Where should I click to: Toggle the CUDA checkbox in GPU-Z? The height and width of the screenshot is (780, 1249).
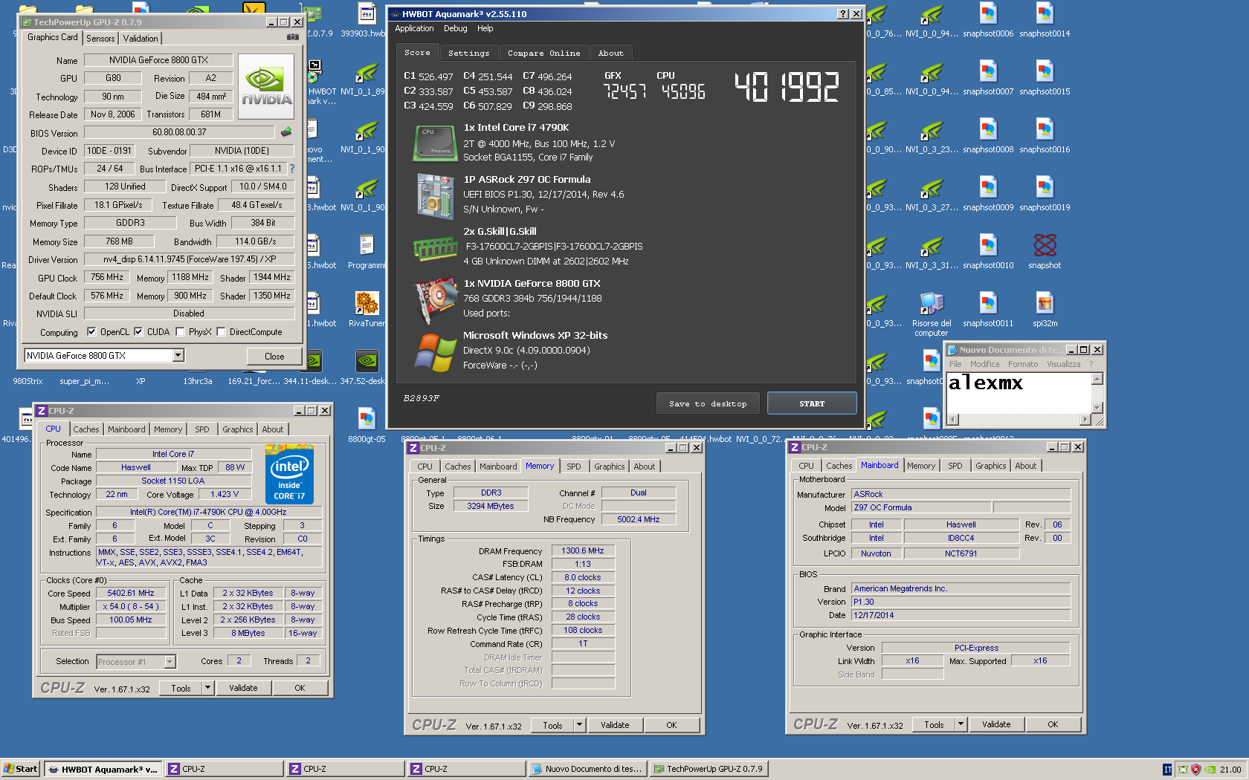tap(138, 332)
